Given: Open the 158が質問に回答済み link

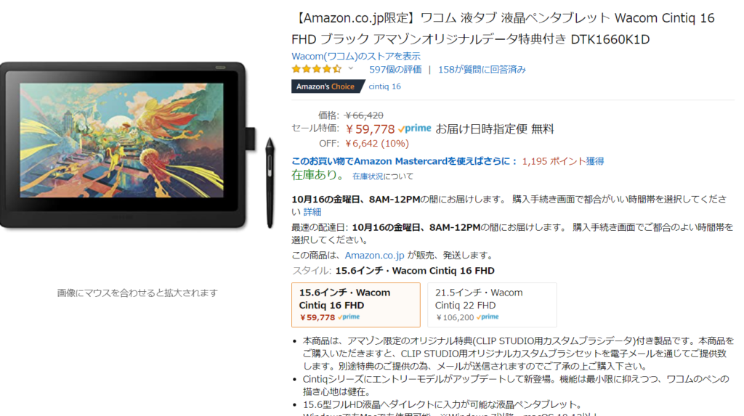Looking at the screenshot, I should point(482,69).
